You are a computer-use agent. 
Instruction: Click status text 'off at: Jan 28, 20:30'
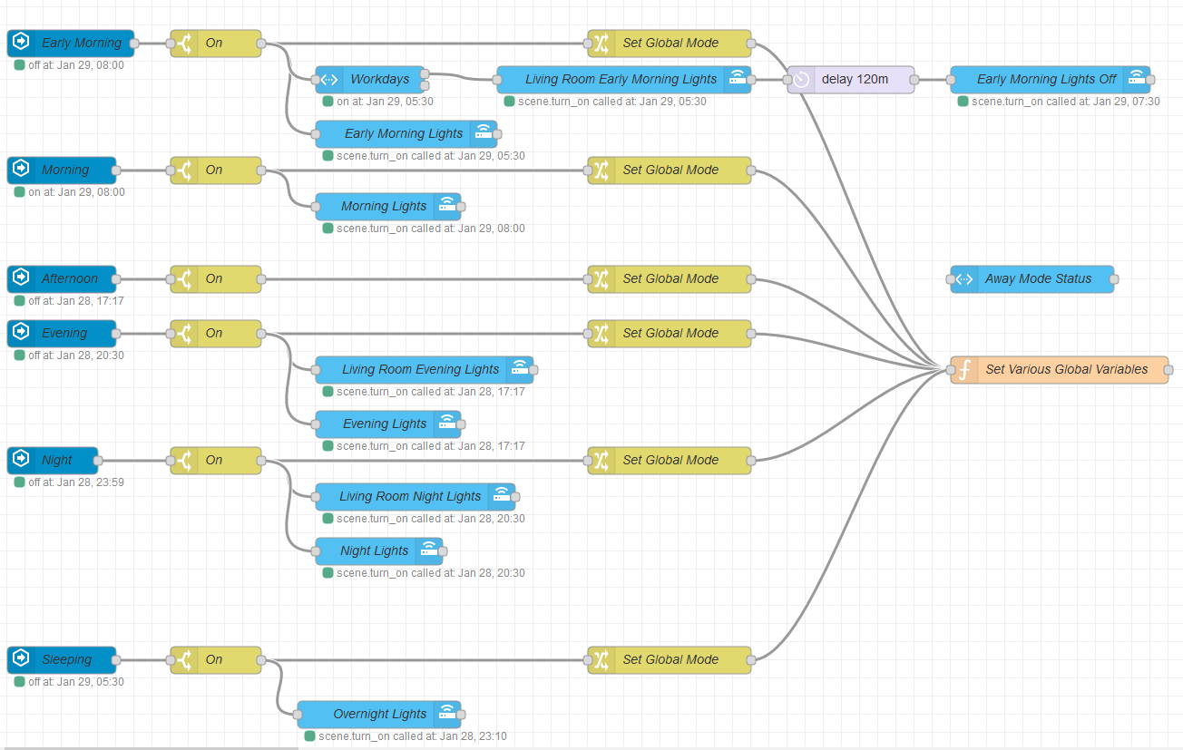[x=76, y=356]
